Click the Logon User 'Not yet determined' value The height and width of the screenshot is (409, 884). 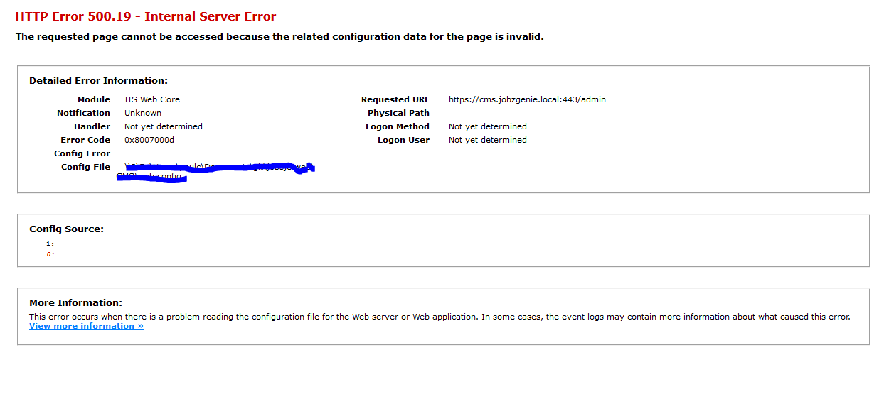(x=488, y=140)
